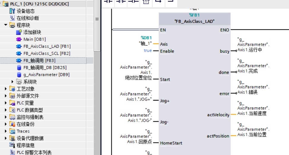Select the "FB_AxisClass_LAD" block title
This screenshot has height=155, width=289.
point(195,21)
